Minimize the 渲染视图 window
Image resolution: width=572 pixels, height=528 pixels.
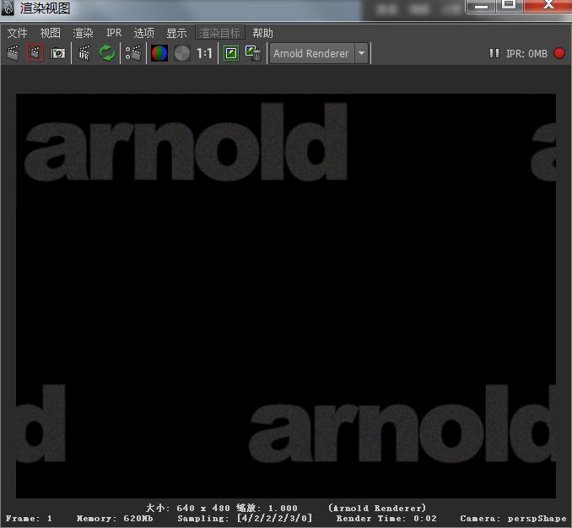tap(481, 5)
